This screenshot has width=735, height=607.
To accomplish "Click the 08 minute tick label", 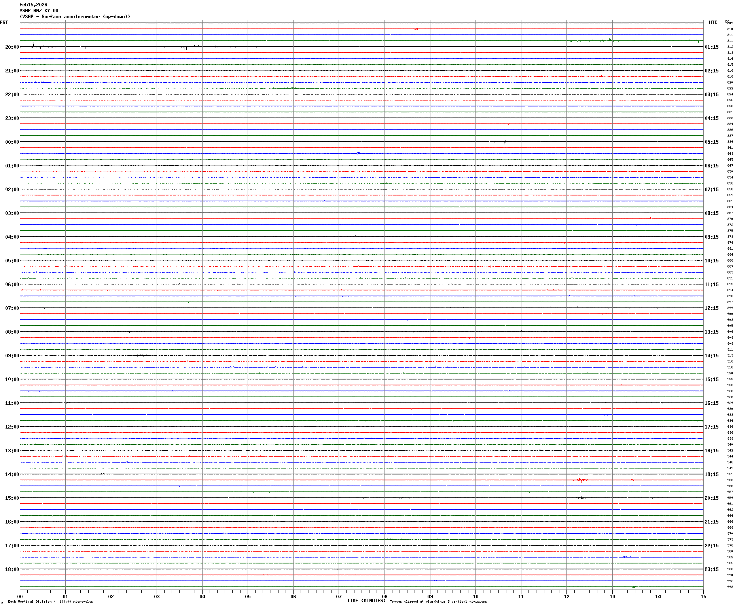I will pos(385,597).
